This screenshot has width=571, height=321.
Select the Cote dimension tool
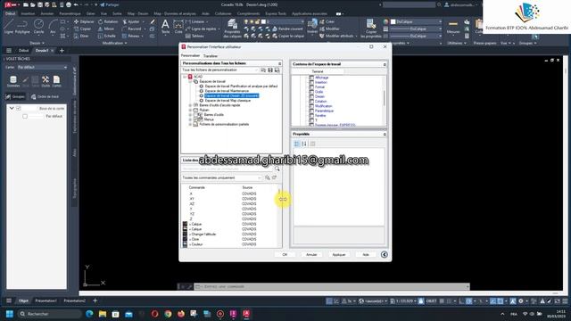click(x=178, y=27)
